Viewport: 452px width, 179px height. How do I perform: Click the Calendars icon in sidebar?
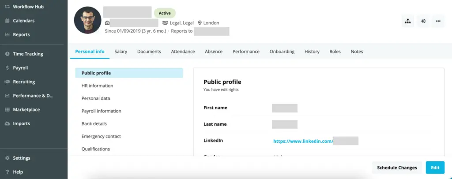pos(7,21)
